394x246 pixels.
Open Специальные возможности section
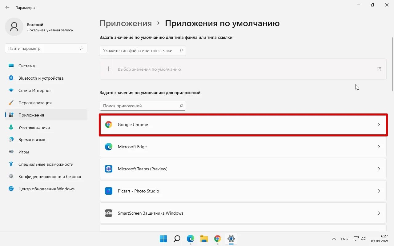(x=46, y=164)
